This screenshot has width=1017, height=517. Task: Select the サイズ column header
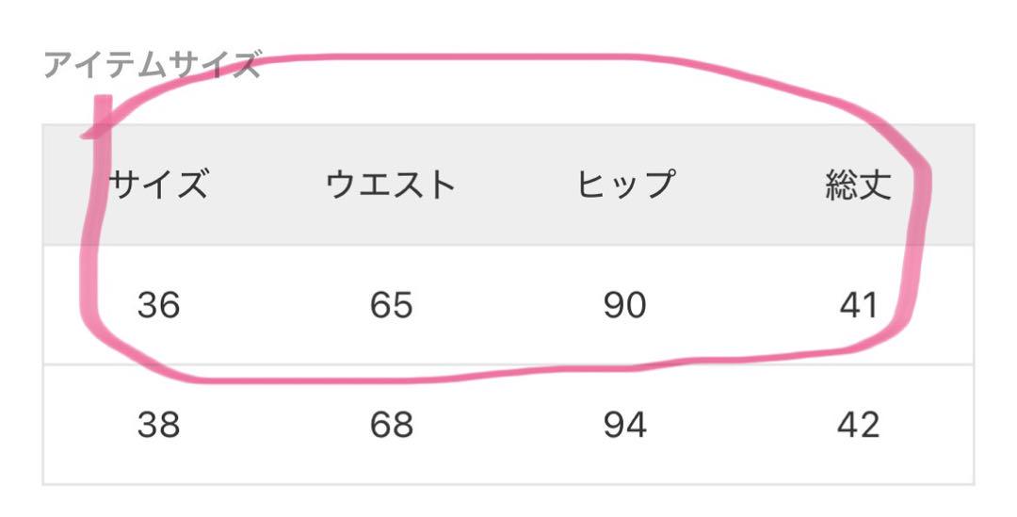pos(158,185)
